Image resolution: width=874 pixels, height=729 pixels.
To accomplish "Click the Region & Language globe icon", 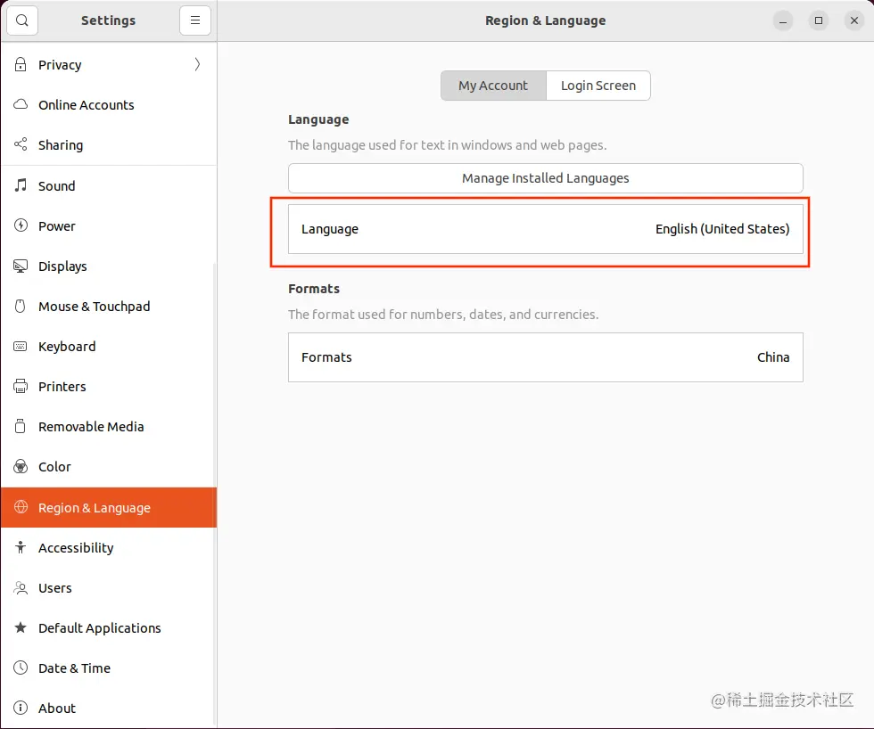I will click(21, 507).
